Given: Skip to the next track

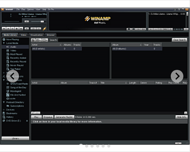Looking at the screenshot, I should (x=21, y=29).
